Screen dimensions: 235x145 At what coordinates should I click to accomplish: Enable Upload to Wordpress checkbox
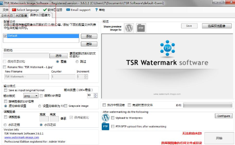click(113, 118)
